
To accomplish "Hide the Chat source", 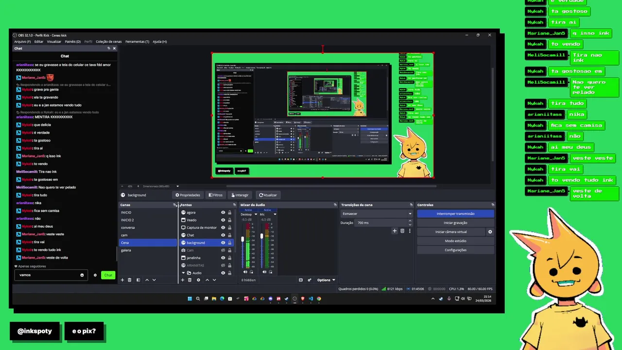I will coord(223,235).
